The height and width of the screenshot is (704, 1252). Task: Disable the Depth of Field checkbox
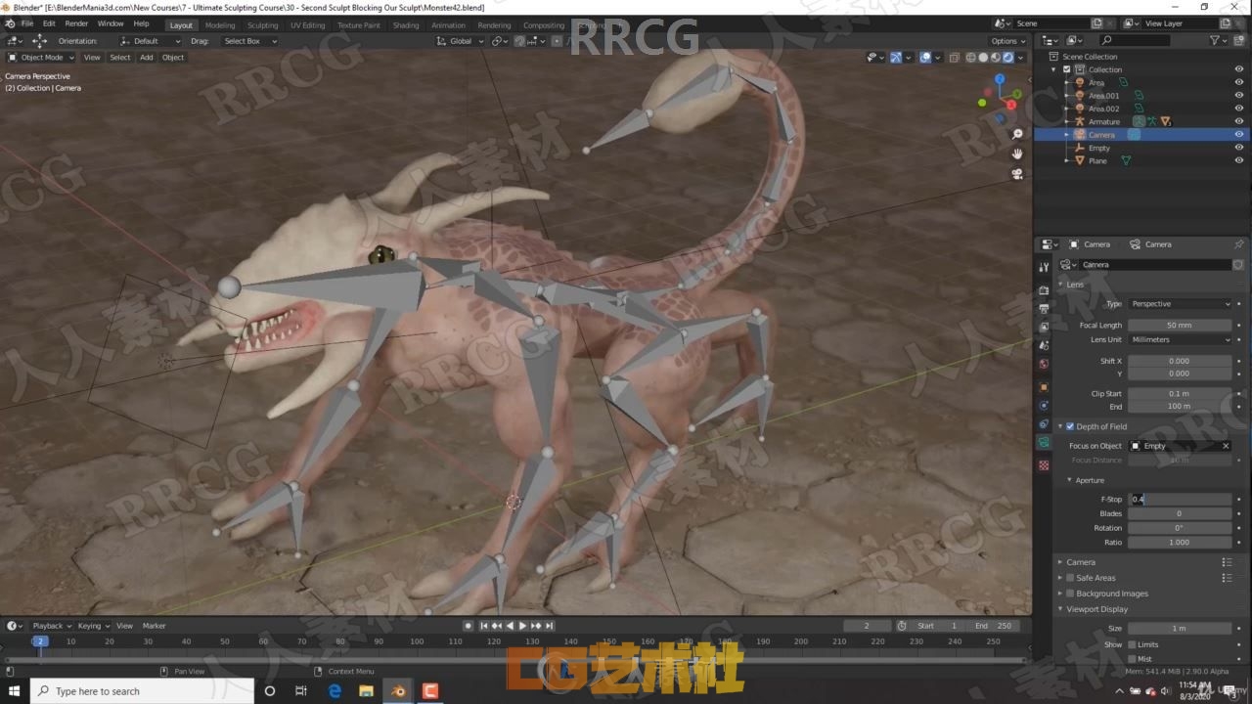tap(1070, 426)
